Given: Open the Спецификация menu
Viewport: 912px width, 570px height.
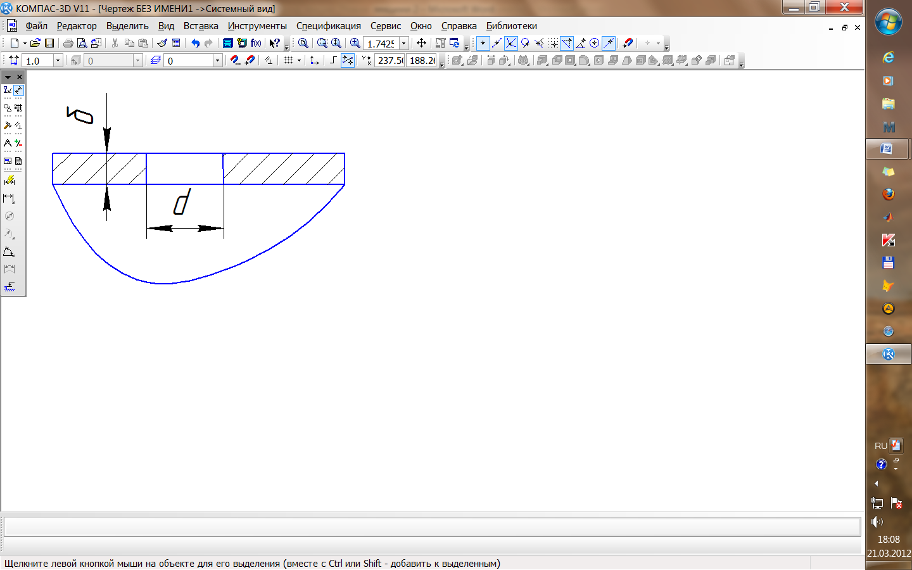Looking at the screenshot, I should [328, 26].
